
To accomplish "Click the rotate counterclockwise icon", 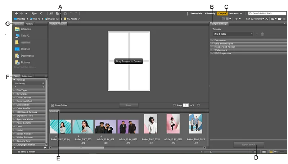I will [71, 13].
